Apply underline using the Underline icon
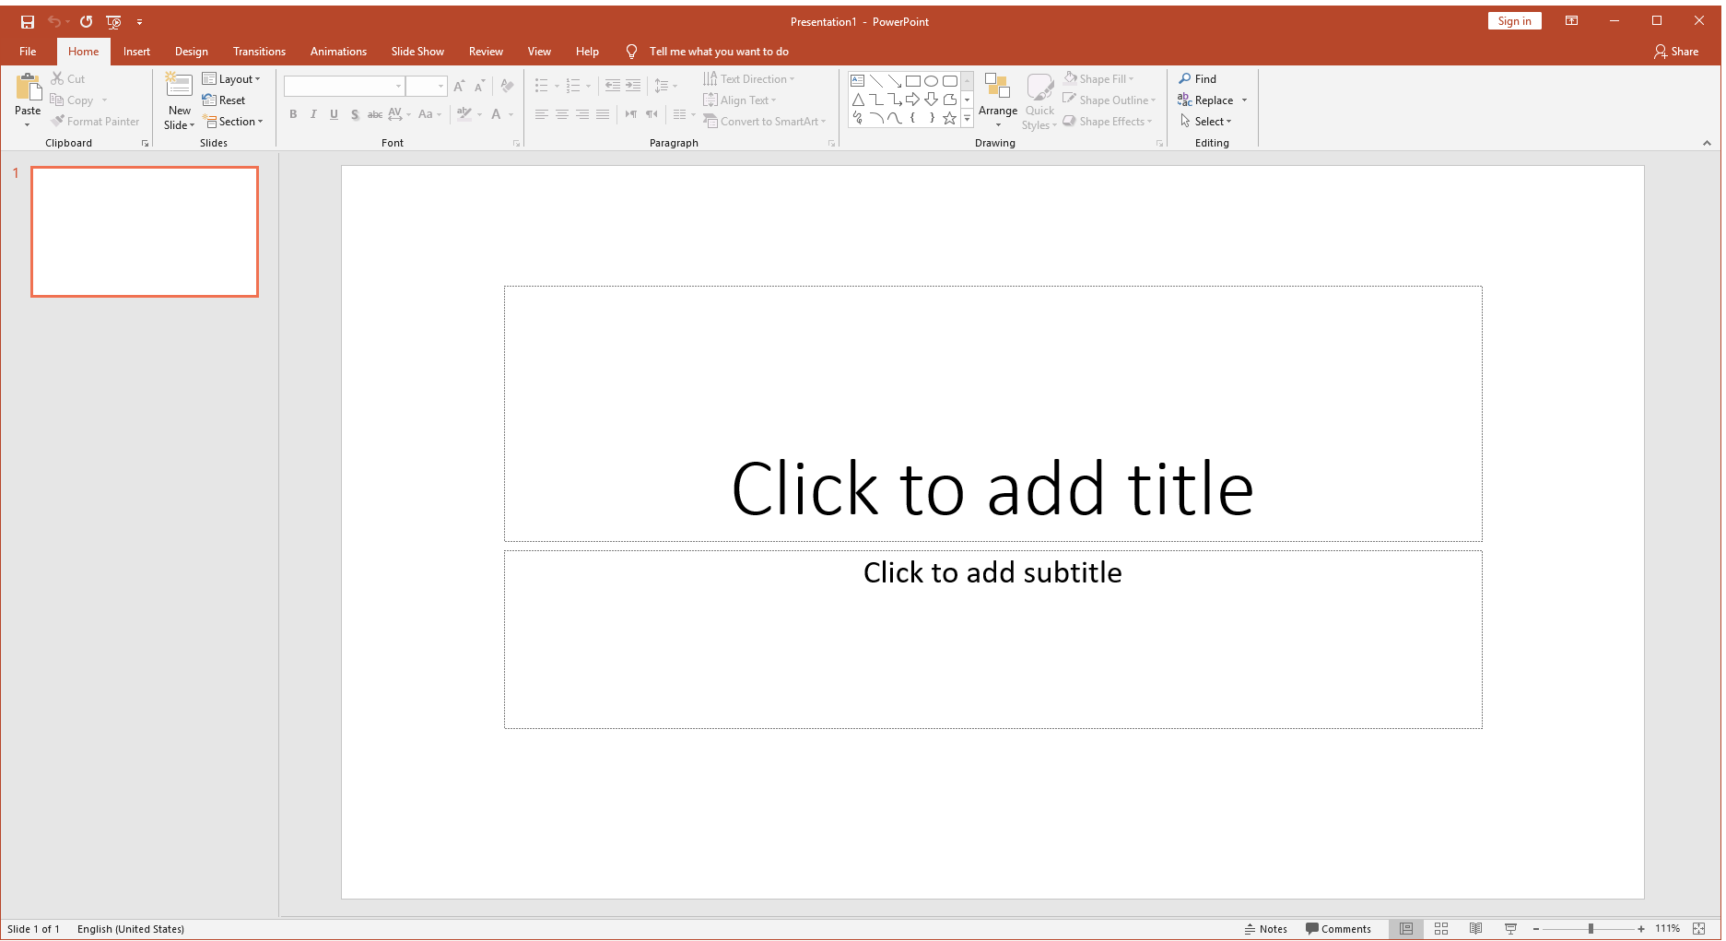The height and width of the screenshot is (941, 1726). click(x=334, y=114)
